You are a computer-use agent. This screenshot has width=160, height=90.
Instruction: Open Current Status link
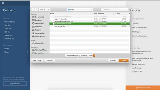[137, 72]
